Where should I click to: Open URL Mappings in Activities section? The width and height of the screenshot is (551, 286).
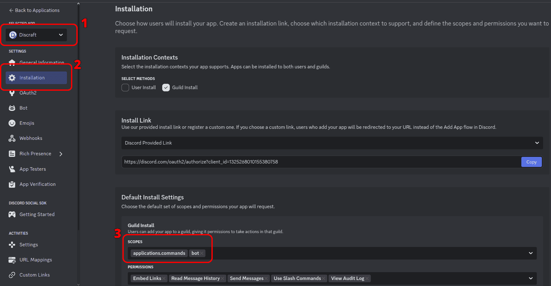tap(36, 260)
